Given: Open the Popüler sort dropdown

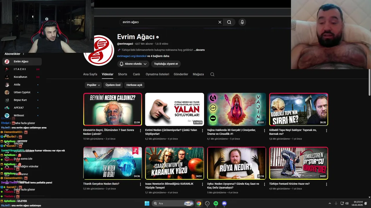Looking at the screenshot, I should click(x=93, y=85).
